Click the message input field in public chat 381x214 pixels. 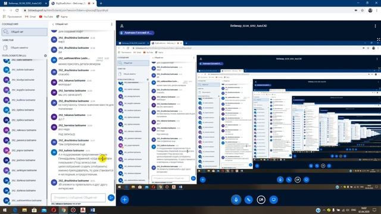pyautogui.click(x=79, y=197)
